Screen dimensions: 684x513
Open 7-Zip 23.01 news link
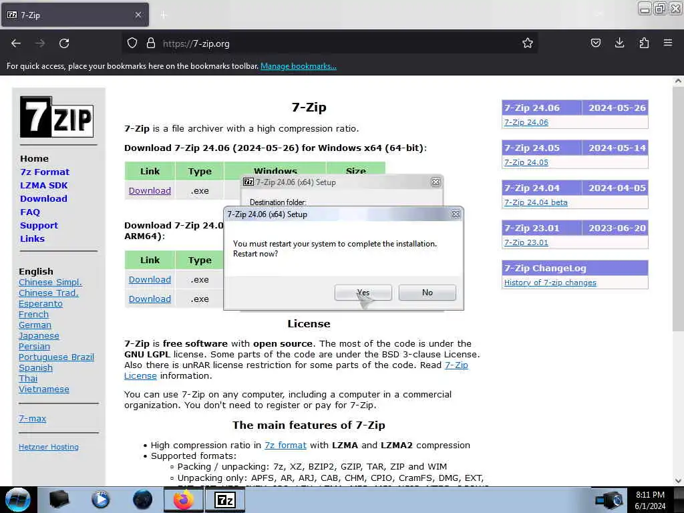[526, 242]
